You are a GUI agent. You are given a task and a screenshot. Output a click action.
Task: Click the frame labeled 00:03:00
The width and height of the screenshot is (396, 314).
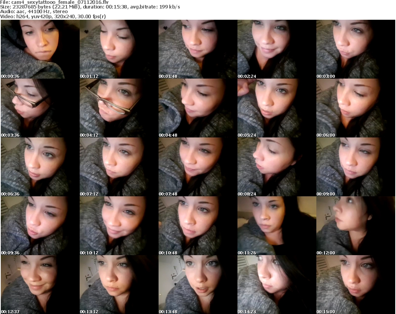click(355, 49)
